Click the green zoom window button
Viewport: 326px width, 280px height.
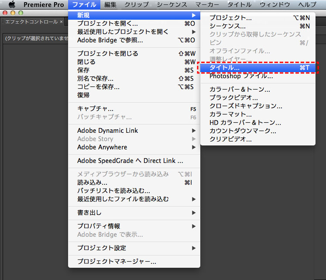point(21,13)
